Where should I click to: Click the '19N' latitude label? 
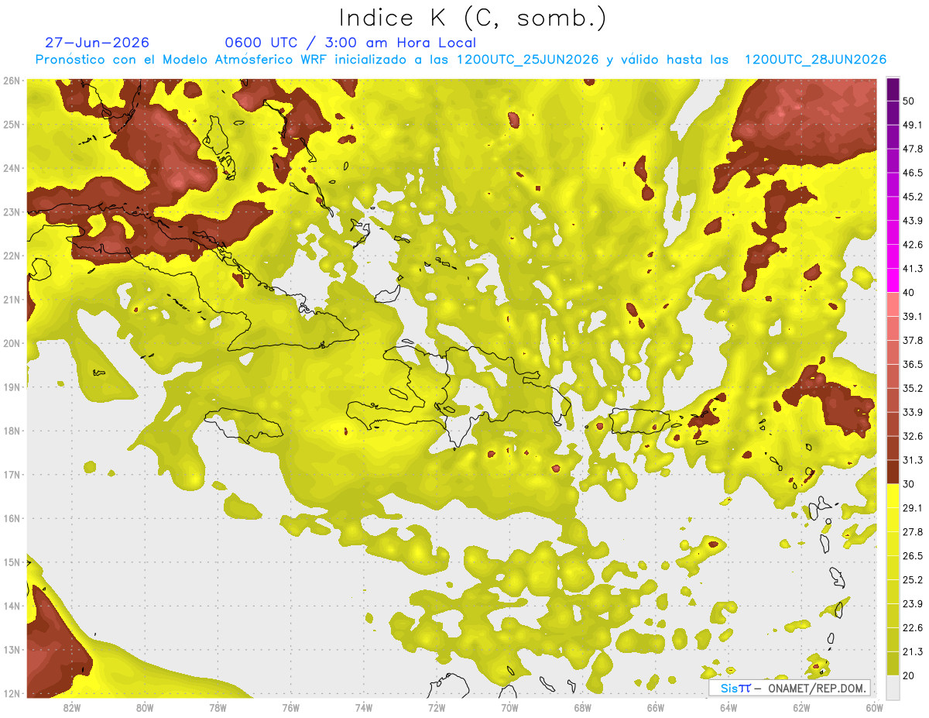pos(12,386)
